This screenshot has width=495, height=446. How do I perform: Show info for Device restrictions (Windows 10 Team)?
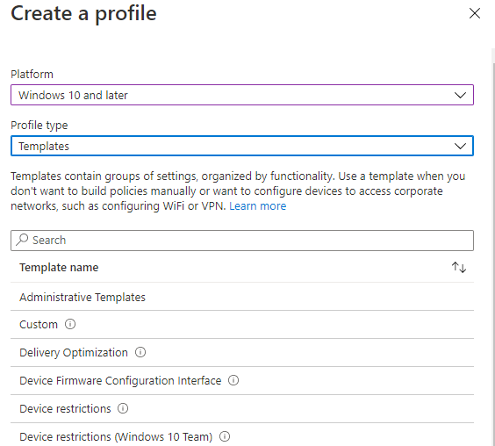point(225,436)
